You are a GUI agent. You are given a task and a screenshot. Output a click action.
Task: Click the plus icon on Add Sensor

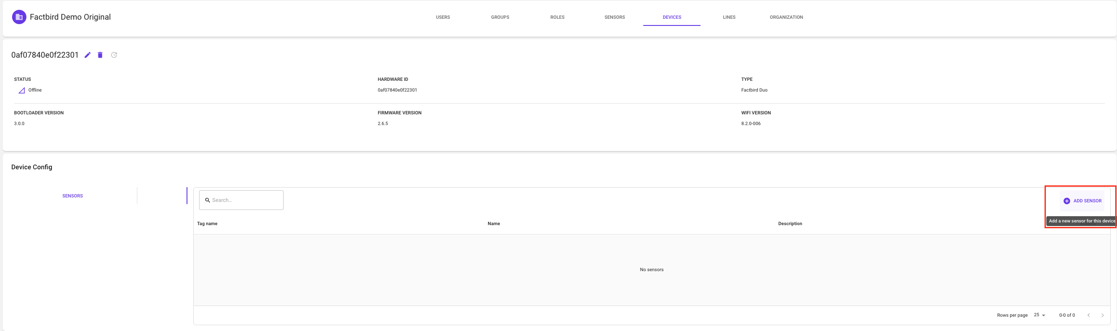(1066, 201)
